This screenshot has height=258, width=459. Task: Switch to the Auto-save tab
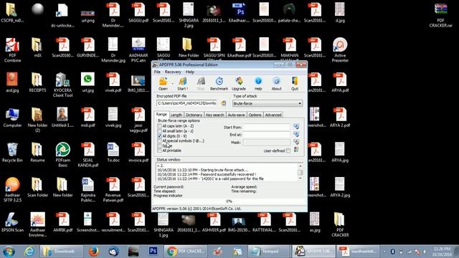[236, 115]
